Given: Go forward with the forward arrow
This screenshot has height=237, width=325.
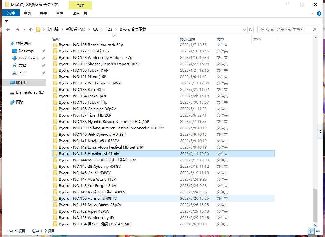Looking at the screenshot, I should click(17, 30).
